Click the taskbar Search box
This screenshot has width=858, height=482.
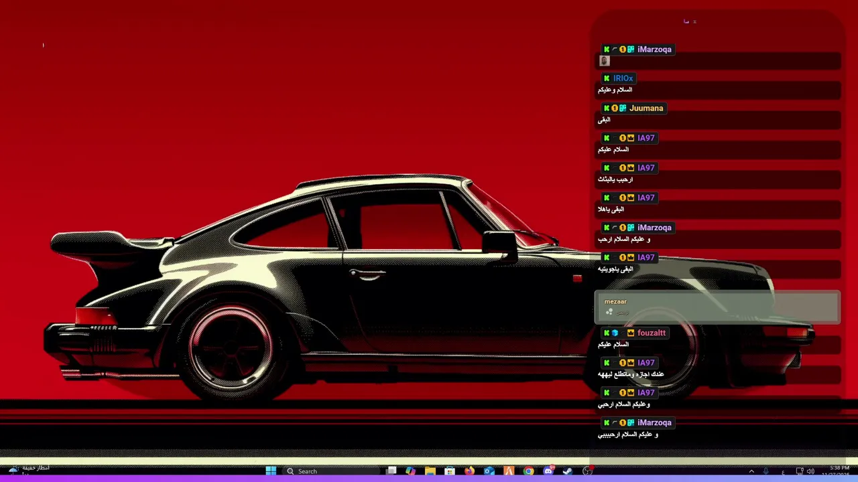[x=332, y=471]
